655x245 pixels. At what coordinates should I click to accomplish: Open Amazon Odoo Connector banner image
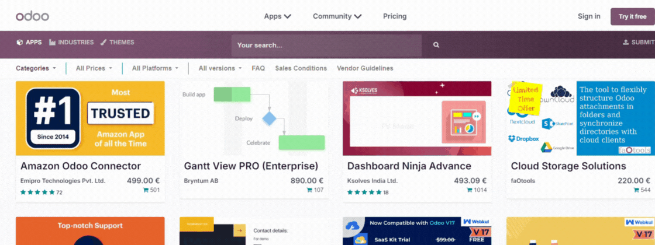90,118
